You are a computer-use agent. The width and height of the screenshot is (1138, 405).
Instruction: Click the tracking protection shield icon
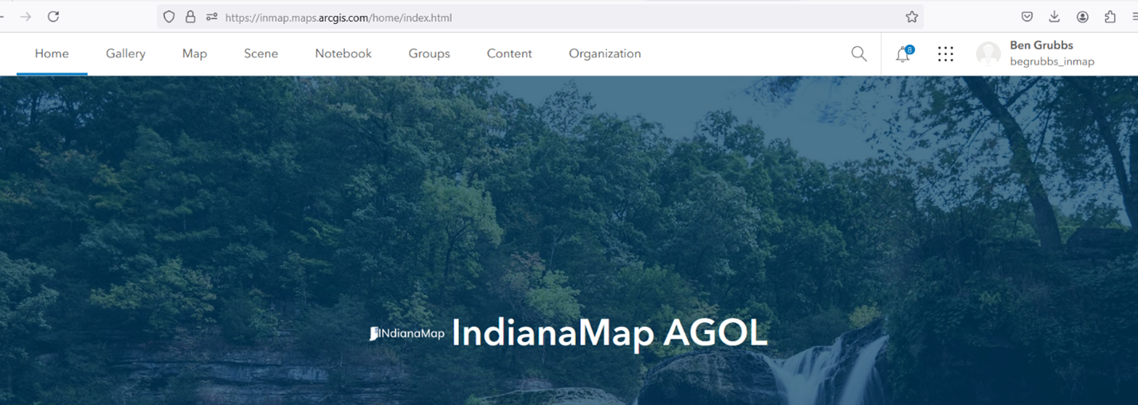coord(169,17)
